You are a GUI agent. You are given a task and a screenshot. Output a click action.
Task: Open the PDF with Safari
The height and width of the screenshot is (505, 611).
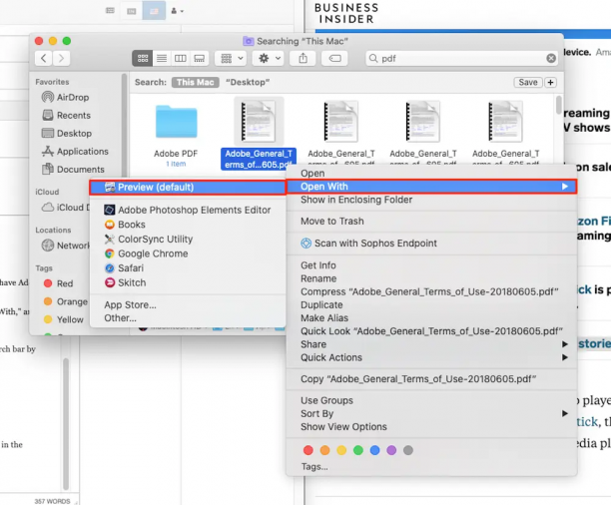click(188, 268)
